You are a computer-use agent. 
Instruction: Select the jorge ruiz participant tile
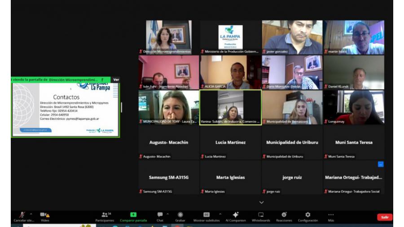[x=292, y=177]
